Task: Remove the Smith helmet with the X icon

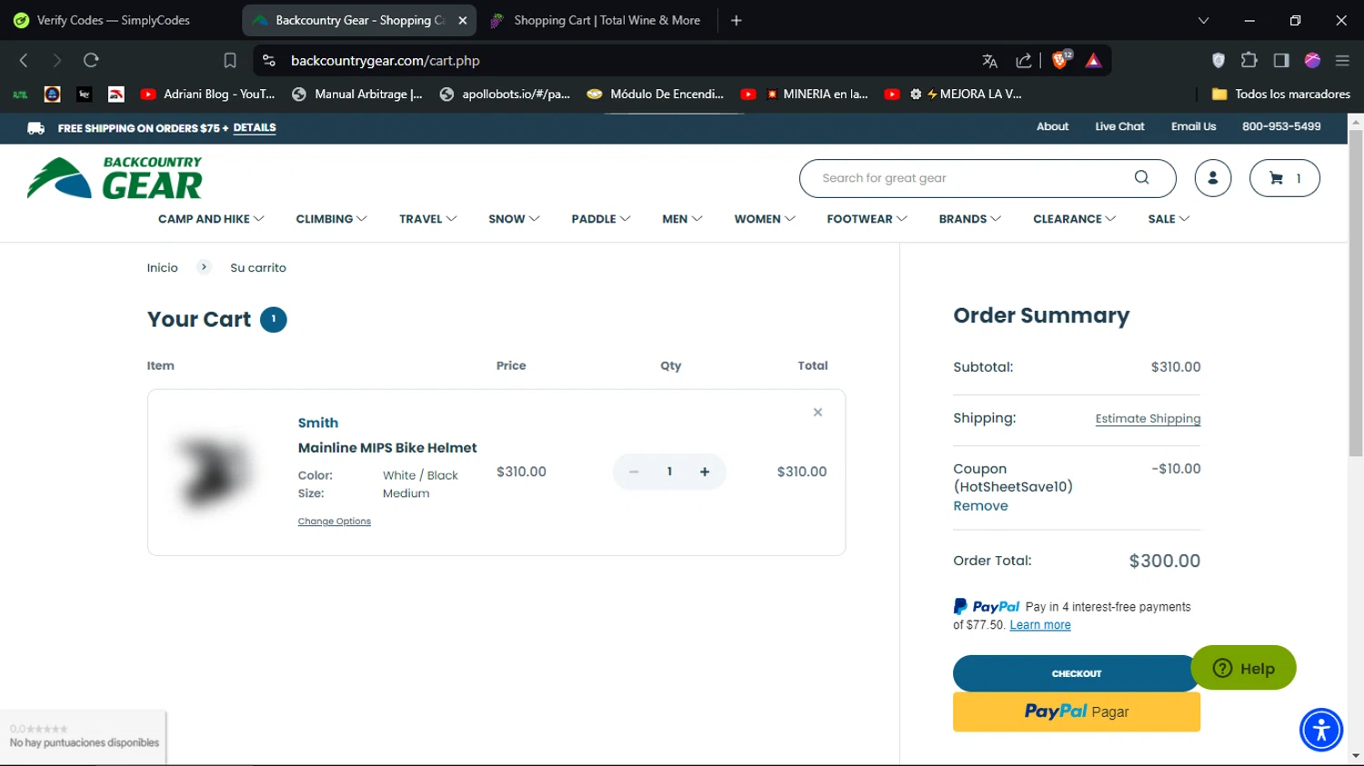Action: (x=817, y=413)
